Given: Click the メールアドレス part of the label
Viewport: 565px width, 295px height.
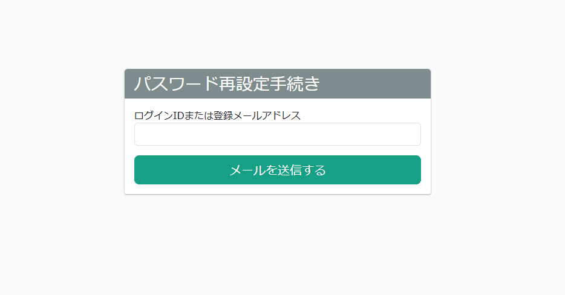Looking at the screenshot, I should click(x=267, y=115).
